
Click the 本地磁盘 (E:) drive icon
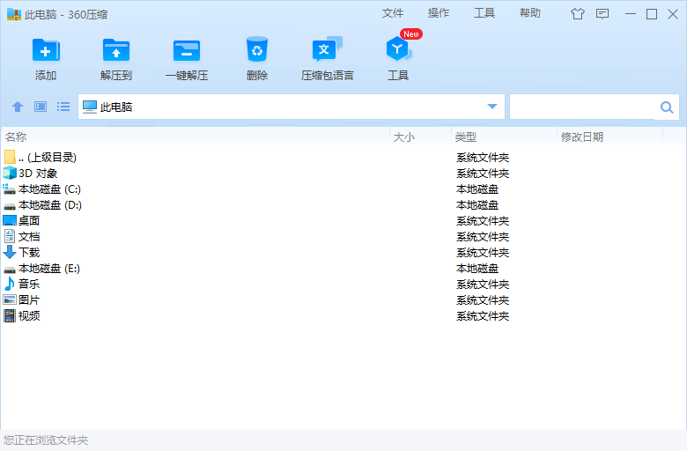(x=10, y=270)
